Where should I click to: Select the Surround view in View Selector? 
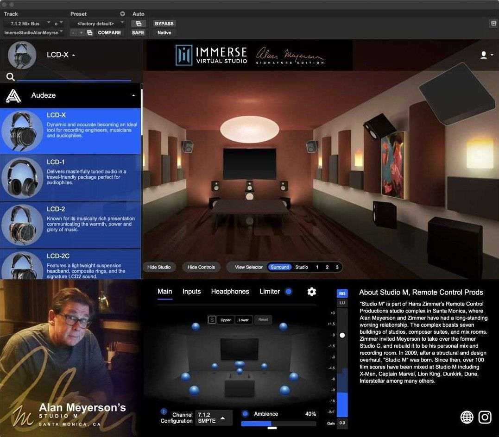point(280,267)
